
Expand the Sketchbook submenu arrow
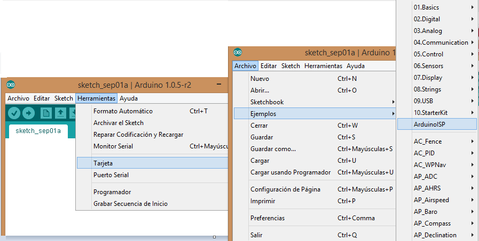coord(394,102)
